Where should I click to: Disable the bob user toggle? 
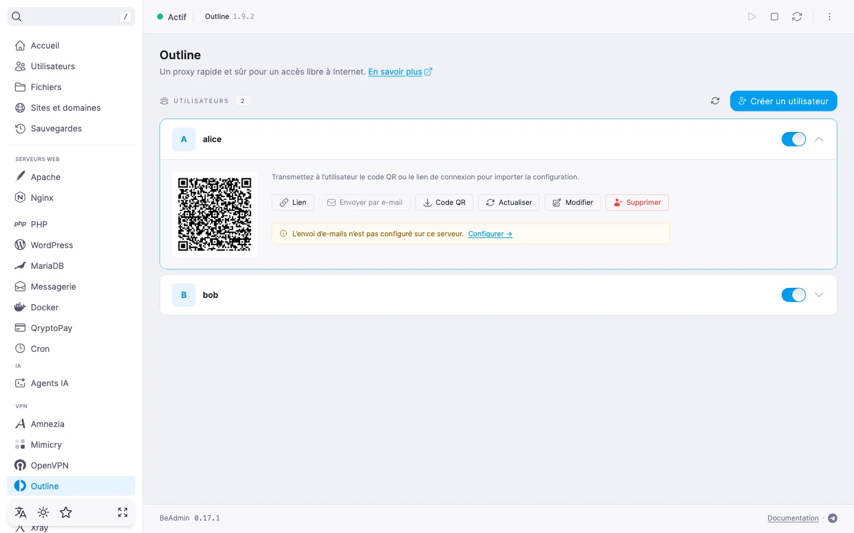(794, 295)
